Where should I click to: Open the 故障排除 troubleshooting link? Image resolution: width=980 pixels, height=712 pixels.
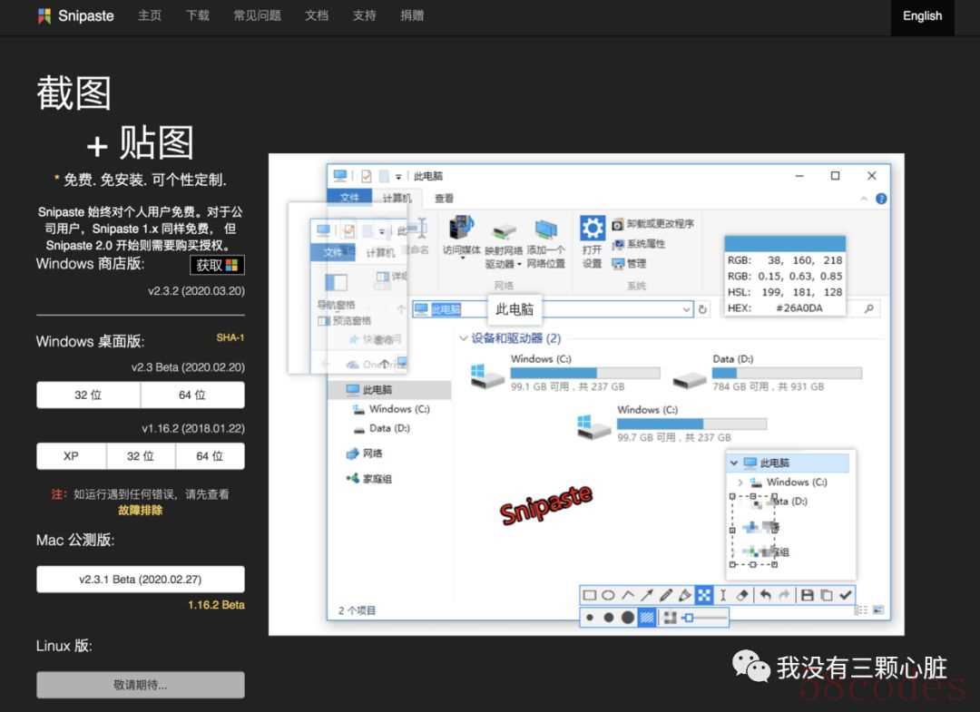141,510
